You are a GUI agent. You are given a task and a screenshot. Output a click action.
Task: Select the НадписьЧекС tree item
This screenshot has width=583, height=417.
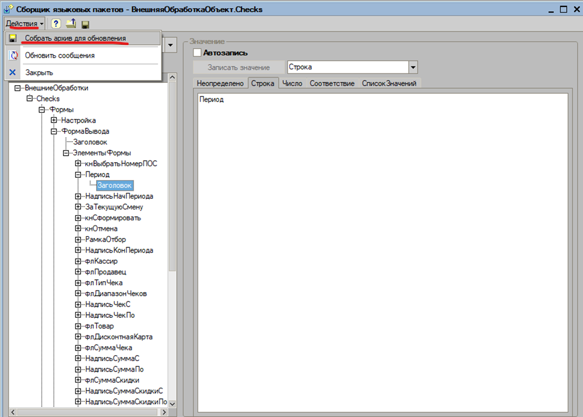108,304
